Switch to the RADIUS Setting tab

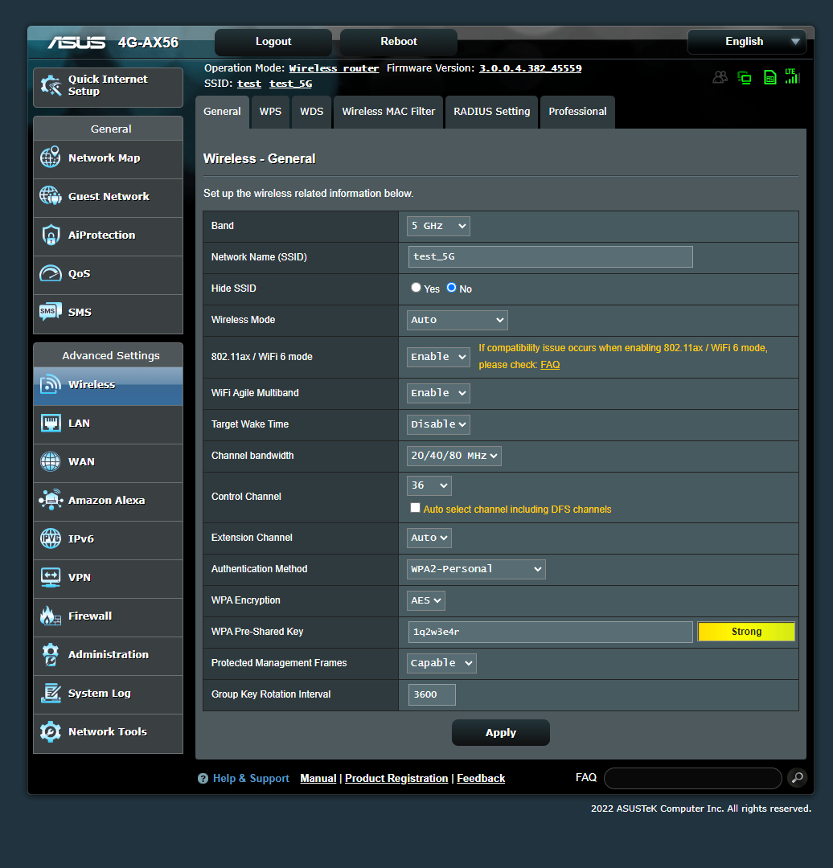coord(492,112)
